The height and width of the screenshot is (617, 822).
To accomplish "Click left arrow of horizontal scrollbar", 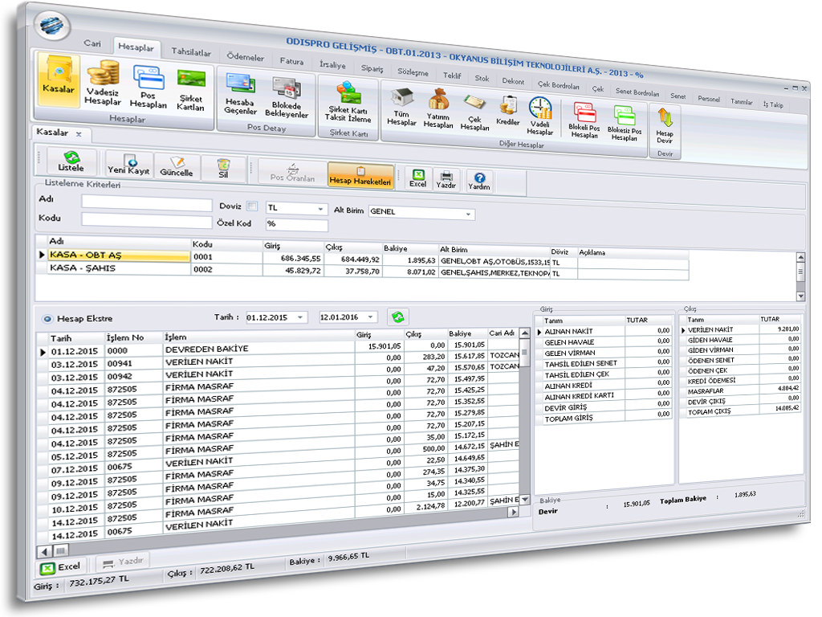I will pyautogui.click(x=45, y=551).
